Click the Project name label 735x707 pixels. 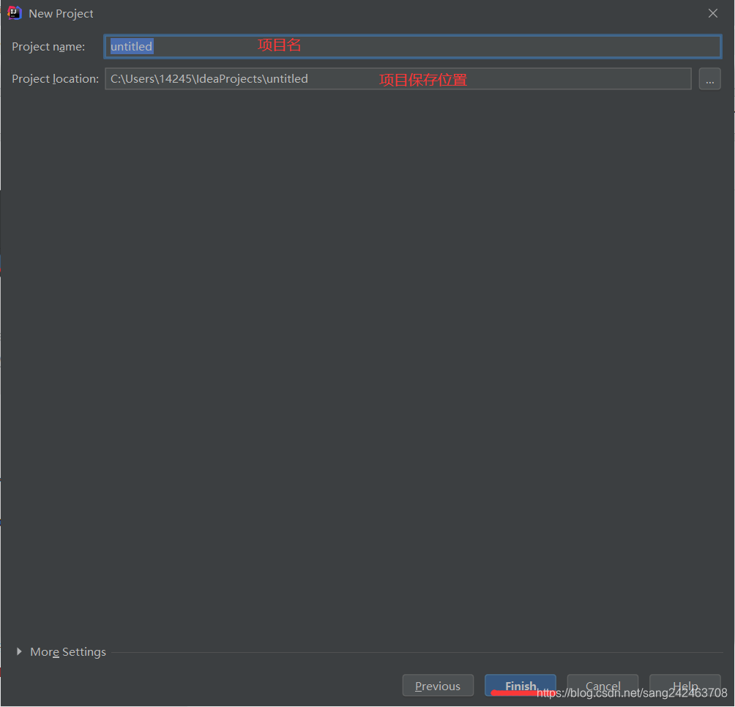point(48,46)
